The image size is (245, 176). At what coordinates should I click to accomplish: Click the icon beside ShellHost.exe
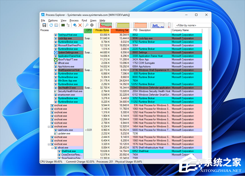pos(59,151)
